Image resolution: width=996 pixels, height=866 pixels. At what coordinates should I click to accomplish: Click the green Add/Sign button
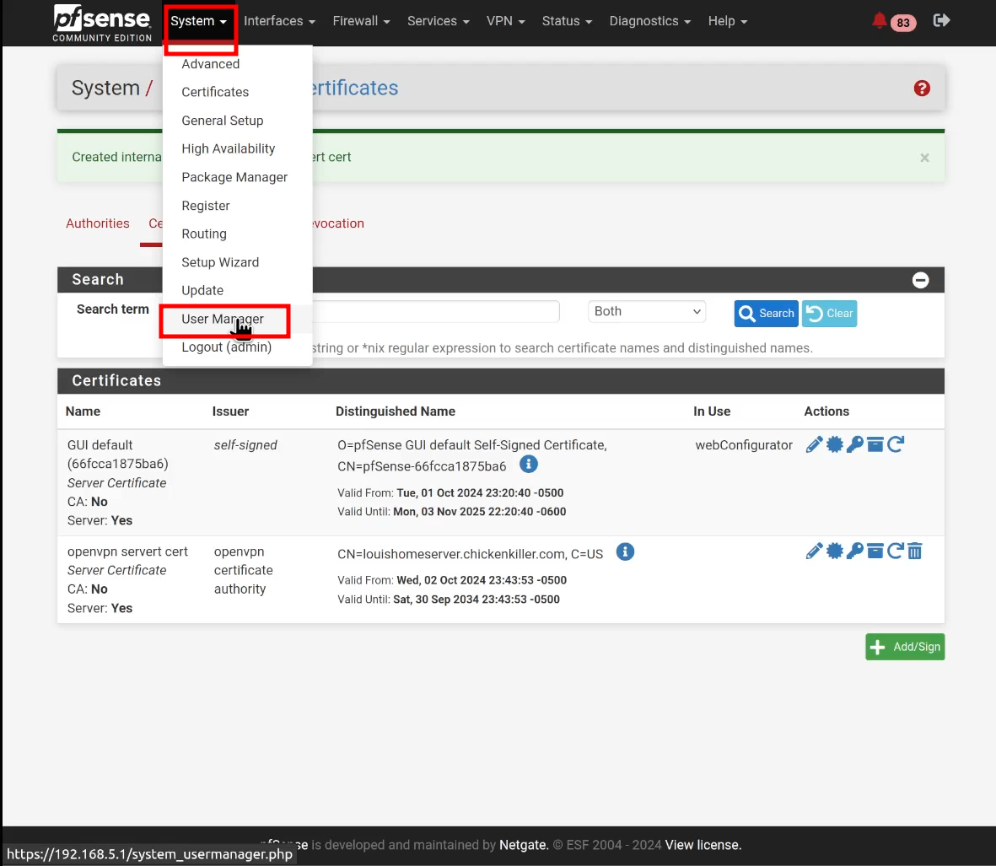tap(905, 647)
